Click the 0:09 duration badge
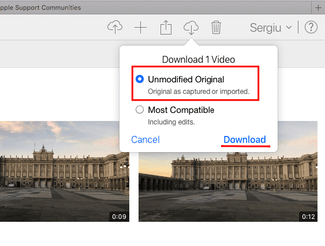Viewport: 325px width, 246px height. click(x=119, y=217)
